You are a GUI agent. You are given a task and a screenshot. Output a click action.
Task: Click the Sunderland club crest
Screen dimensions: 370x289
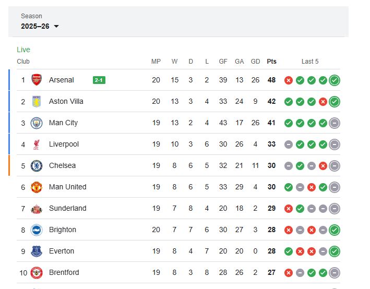tap(37, 208)
